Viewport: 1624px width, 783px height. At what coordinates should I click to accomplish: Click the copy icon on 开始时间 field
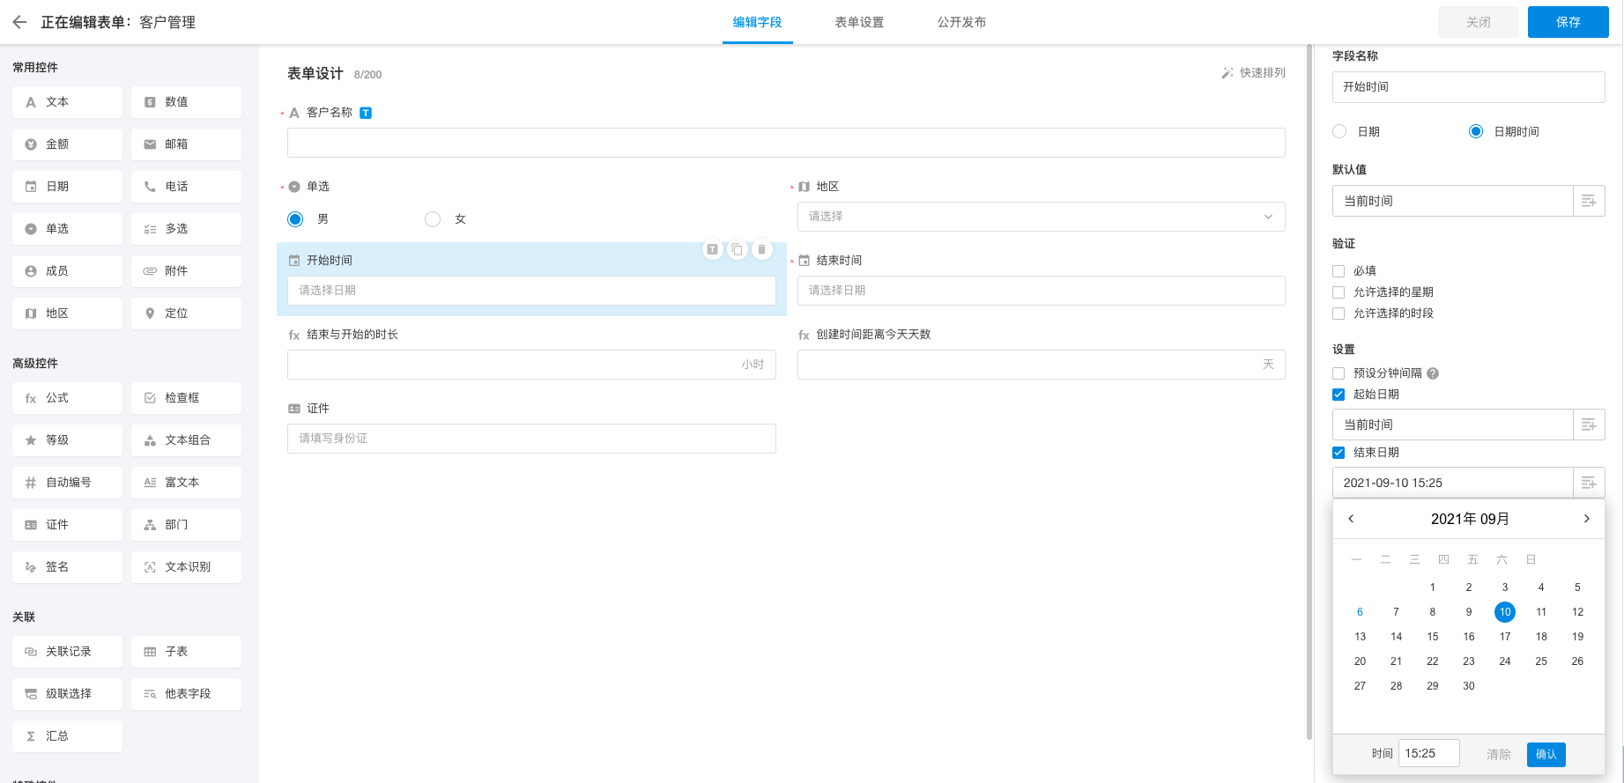[x=738, y=250]
